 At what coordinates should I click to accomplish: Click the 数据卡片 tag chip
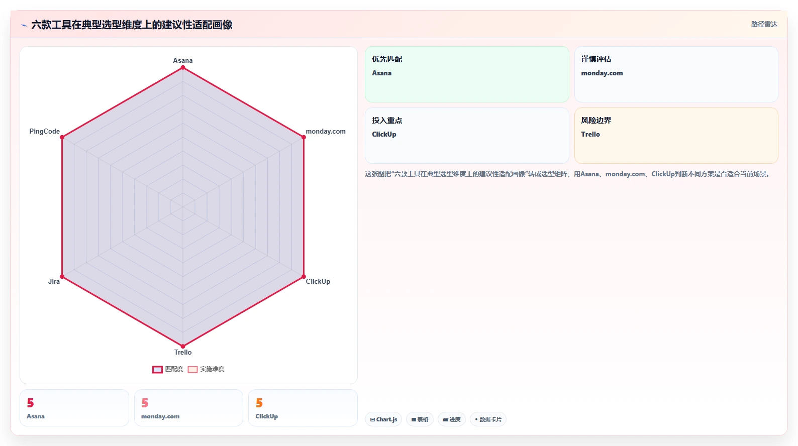(x=488, y=419)
